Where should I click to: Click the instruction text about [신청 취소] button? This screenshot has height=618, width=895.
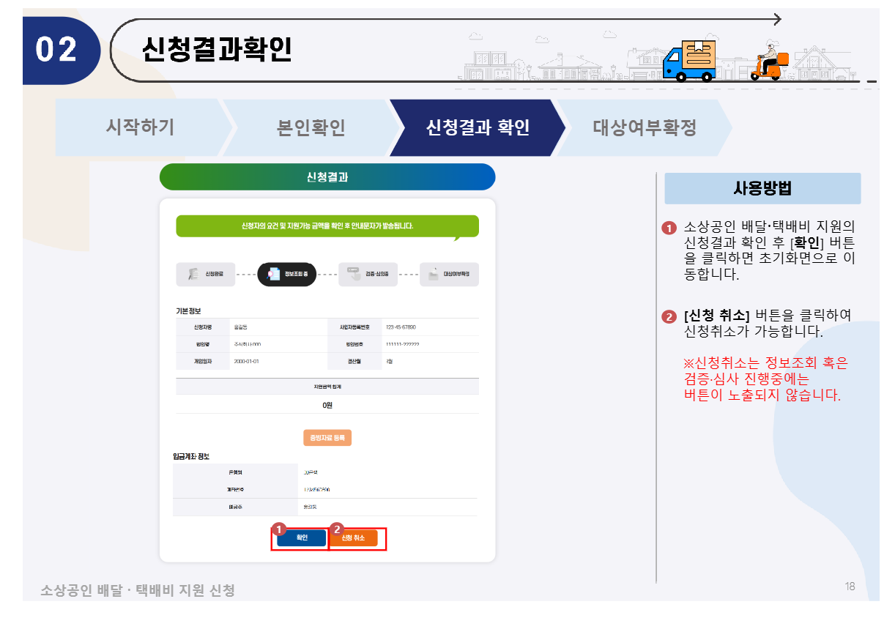tap(768, 323)
